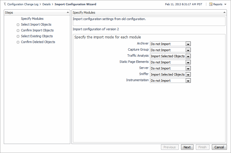This screenshot has height=153, width=231.
Task: Open the Server import mode dropdown
Action: coord(188,68)
